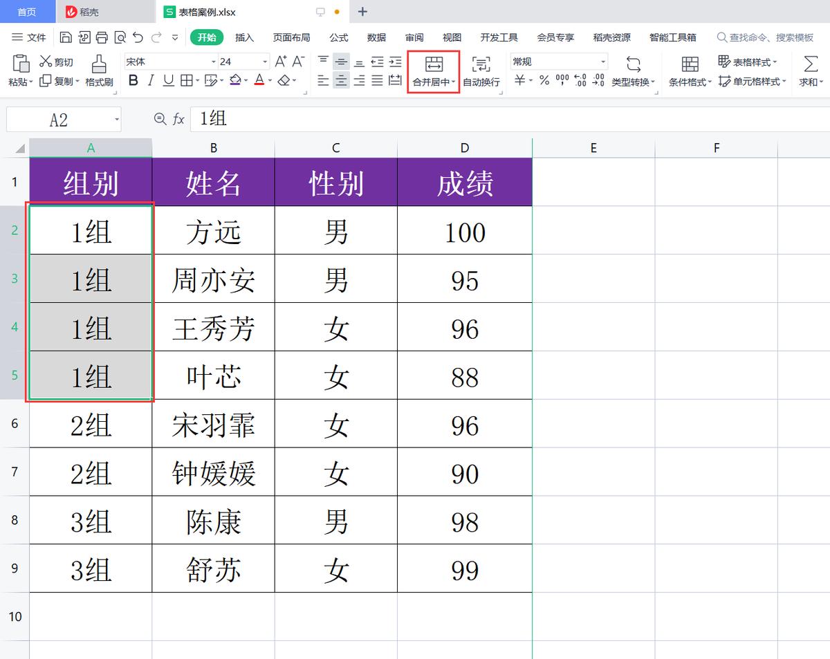Expand the fill color dropdown arrow
Viewport: 830px width, 659px height.
[x=246, y=81]
